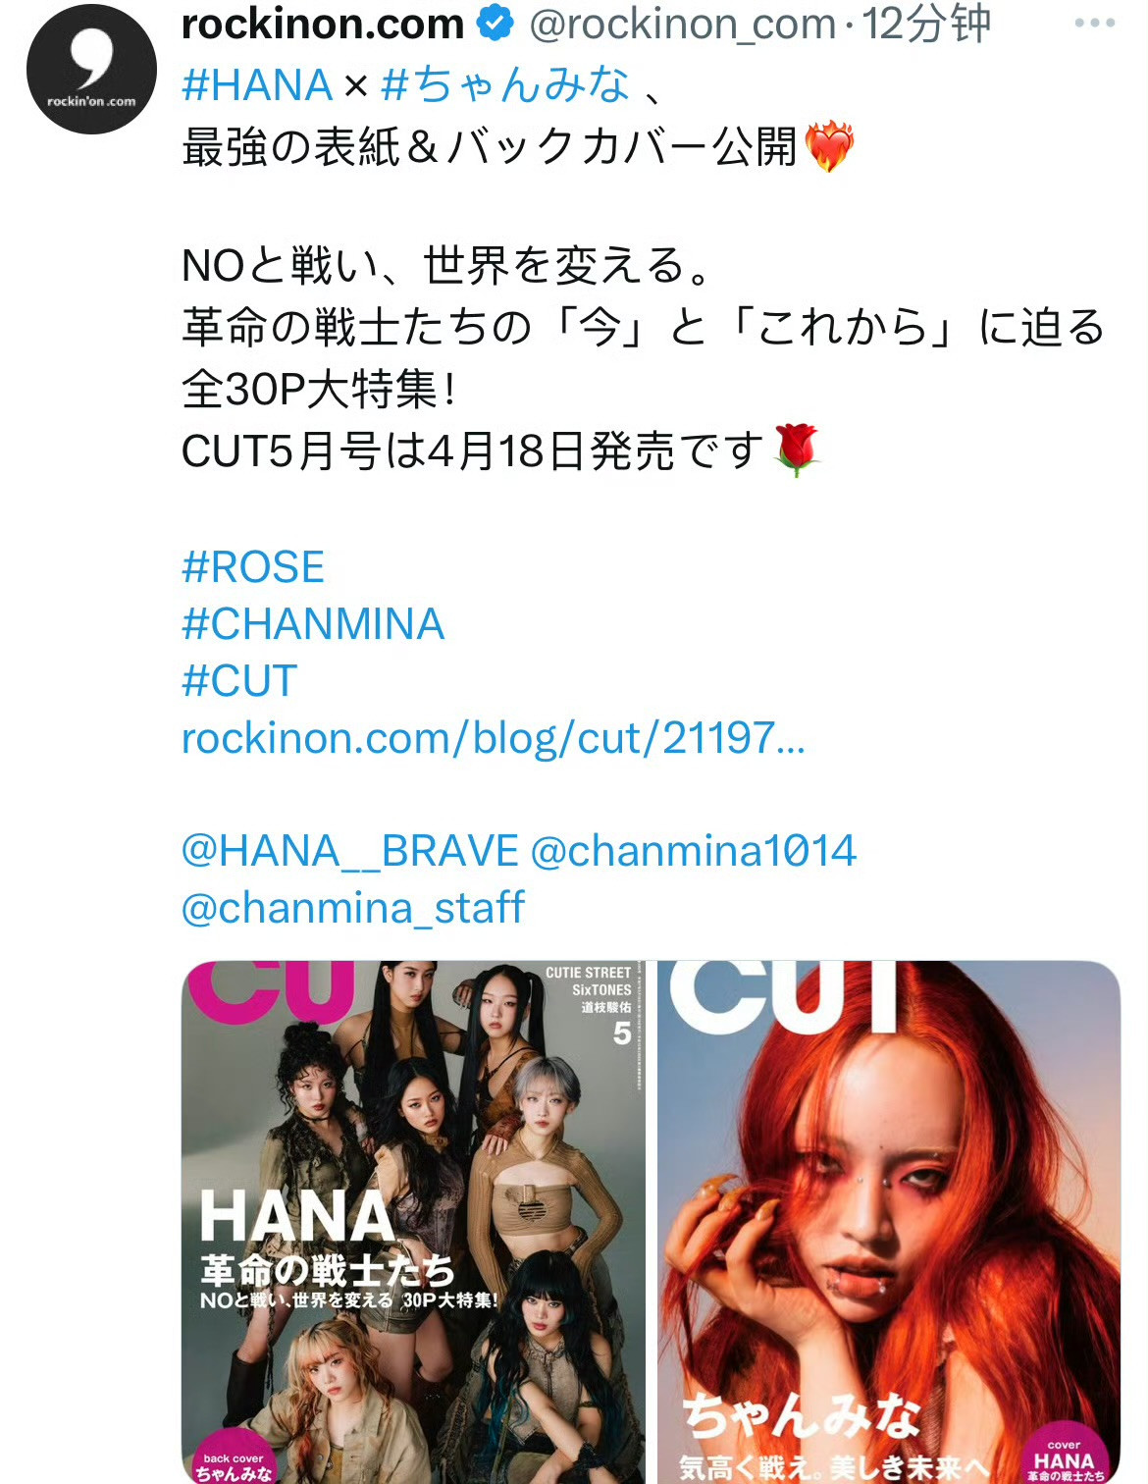Image resolution: width=1148 pixels, height=1484 pixels.
Task: View the HANA group cover image
Action: (413, 1222)
